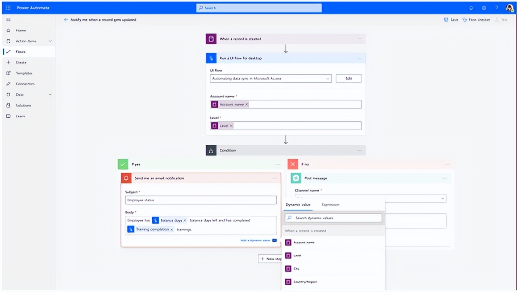
Task: Click the Data item in sidebar
Action: point(20,94)
